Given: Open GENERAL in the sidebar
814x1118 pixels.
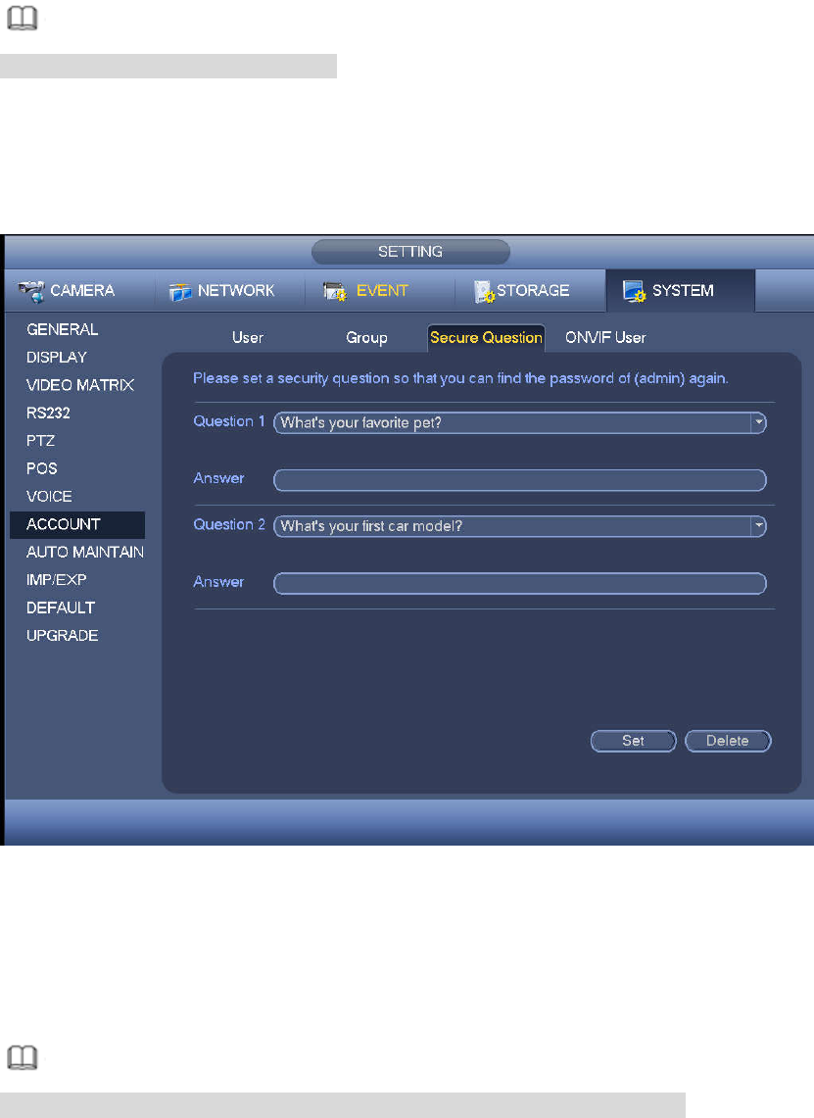Looking at the screenshot, I should (x=63, y=330).
